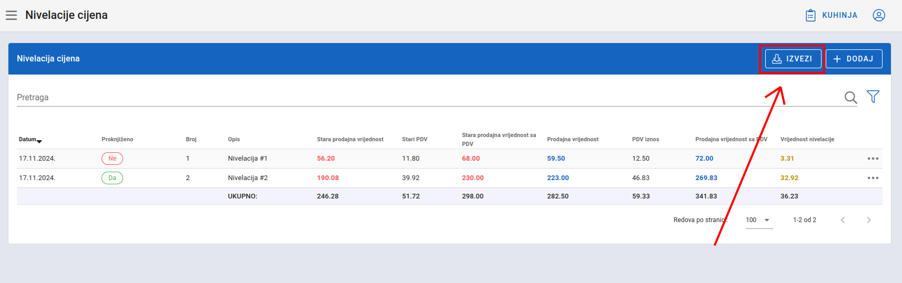Click the red Ne status badge

(x=112, y=159)
